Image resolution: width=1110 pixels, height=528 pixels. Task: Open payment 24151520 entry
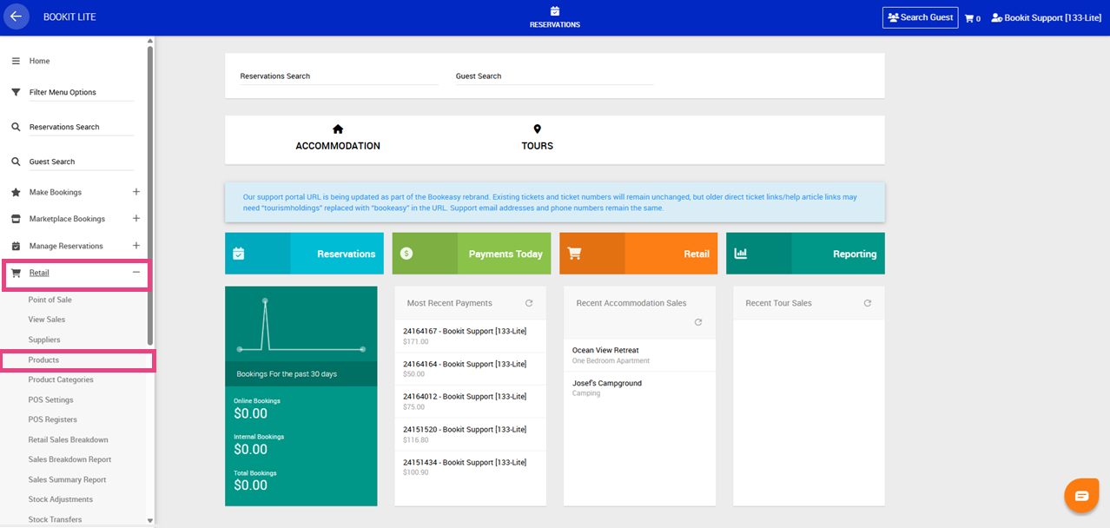470,434
